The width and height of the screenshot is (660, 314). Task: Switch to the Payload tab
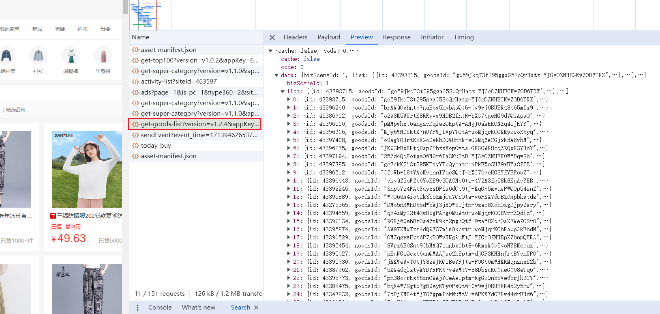coord(329,37)
